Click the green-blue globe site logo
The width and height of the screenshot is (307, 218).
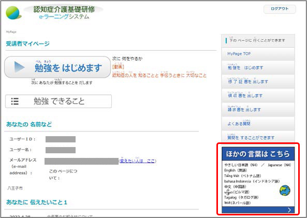tap(13, 13)
